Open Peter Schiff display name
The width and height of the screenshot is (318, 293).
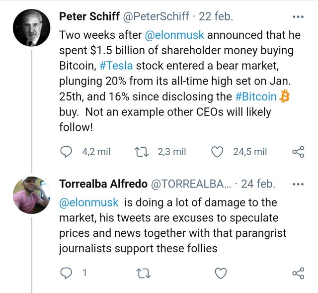89,16
